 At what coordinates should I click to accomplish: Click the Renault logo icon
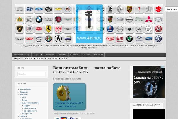120,9
